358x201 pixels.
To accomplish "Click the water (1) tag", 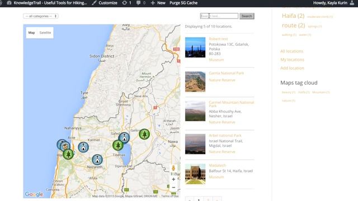I will pos(305,35).
